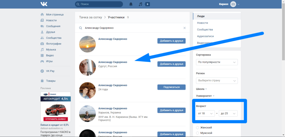Clear the search field with X icon
The image size is (285, 137).
(x=184, y=28)
